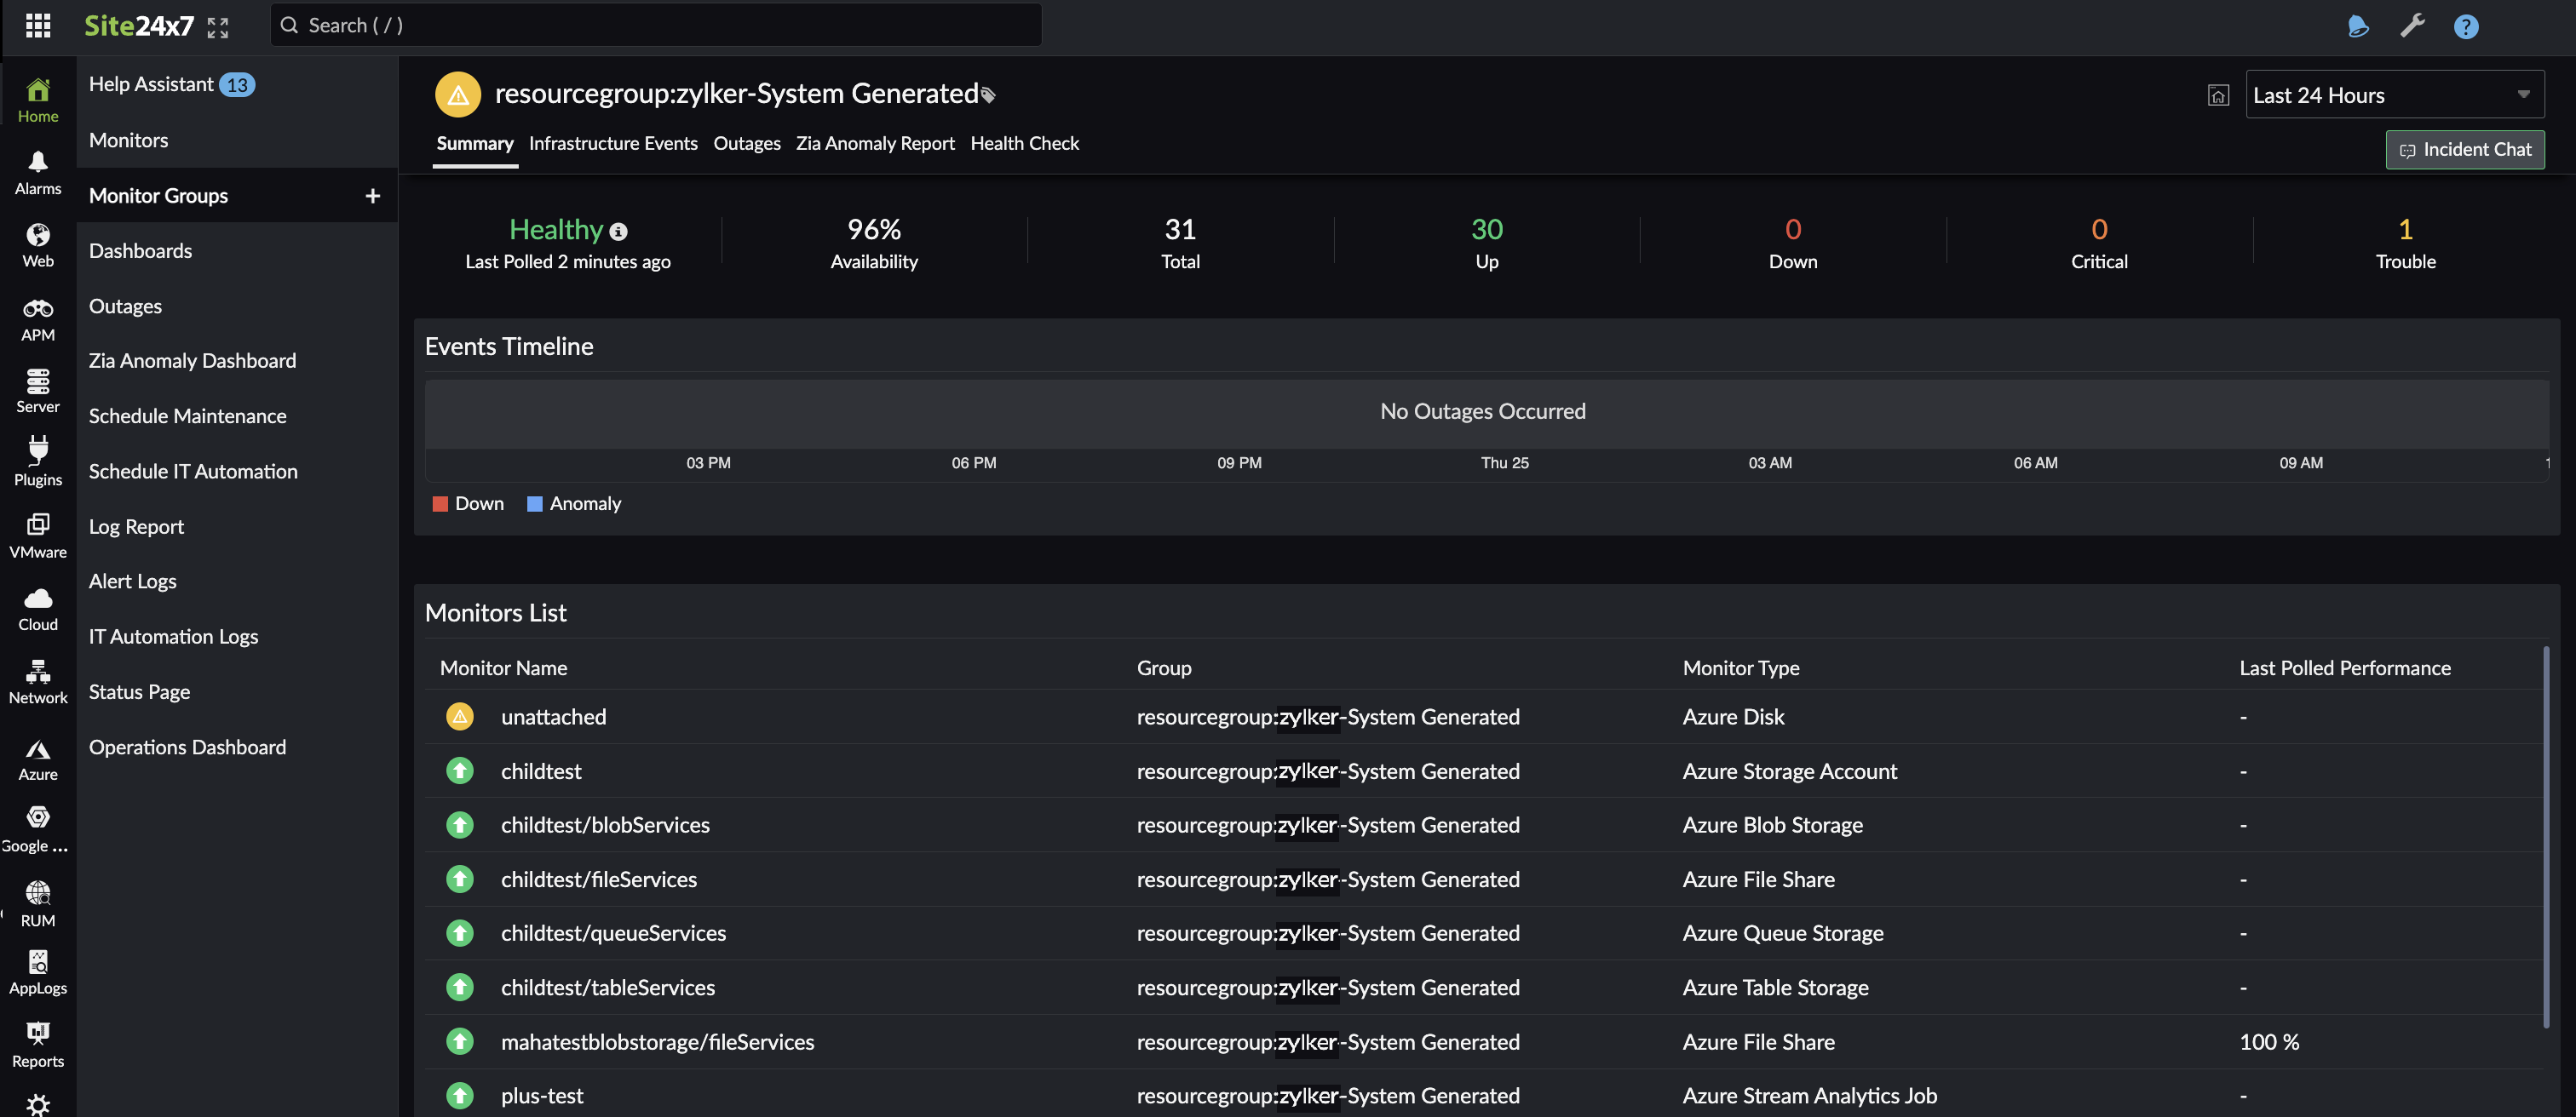Screen dimensions: 2576x1117
Task: Click the Site24x7 logo
Action: tap(138, 25)
